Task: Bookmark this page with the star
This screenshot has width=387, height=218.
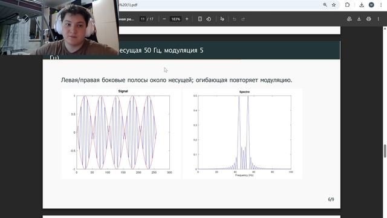Action: 334,5
